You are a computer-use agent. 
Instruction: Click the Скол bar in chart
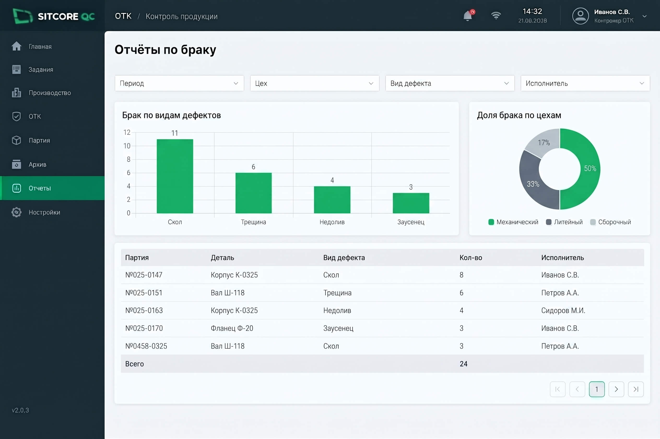point(175,176)
